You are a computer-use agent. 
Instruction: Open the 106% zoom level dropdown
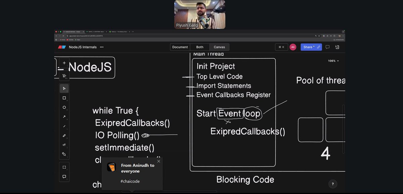tap(333, 61)
